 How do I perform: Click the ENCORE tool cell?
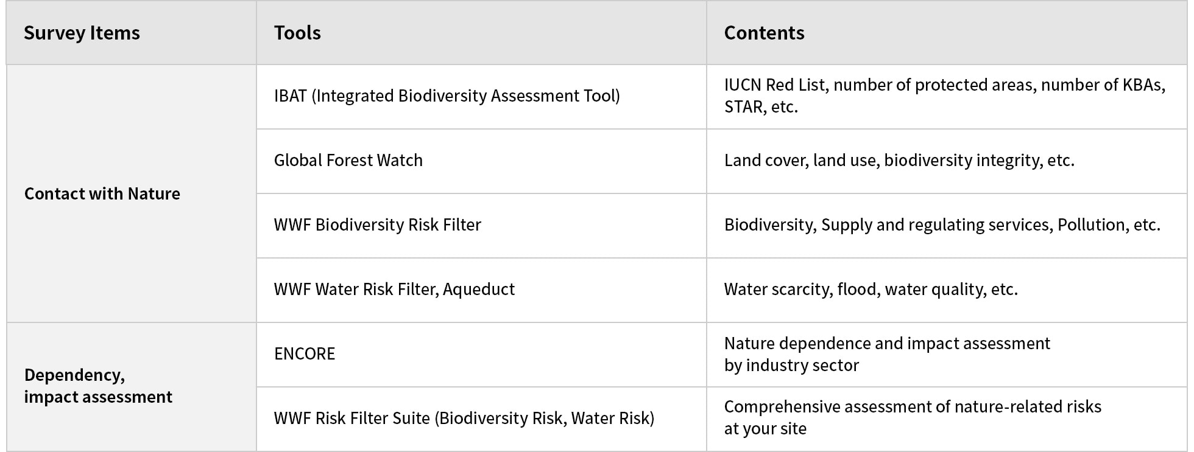[x=305, y=354]
